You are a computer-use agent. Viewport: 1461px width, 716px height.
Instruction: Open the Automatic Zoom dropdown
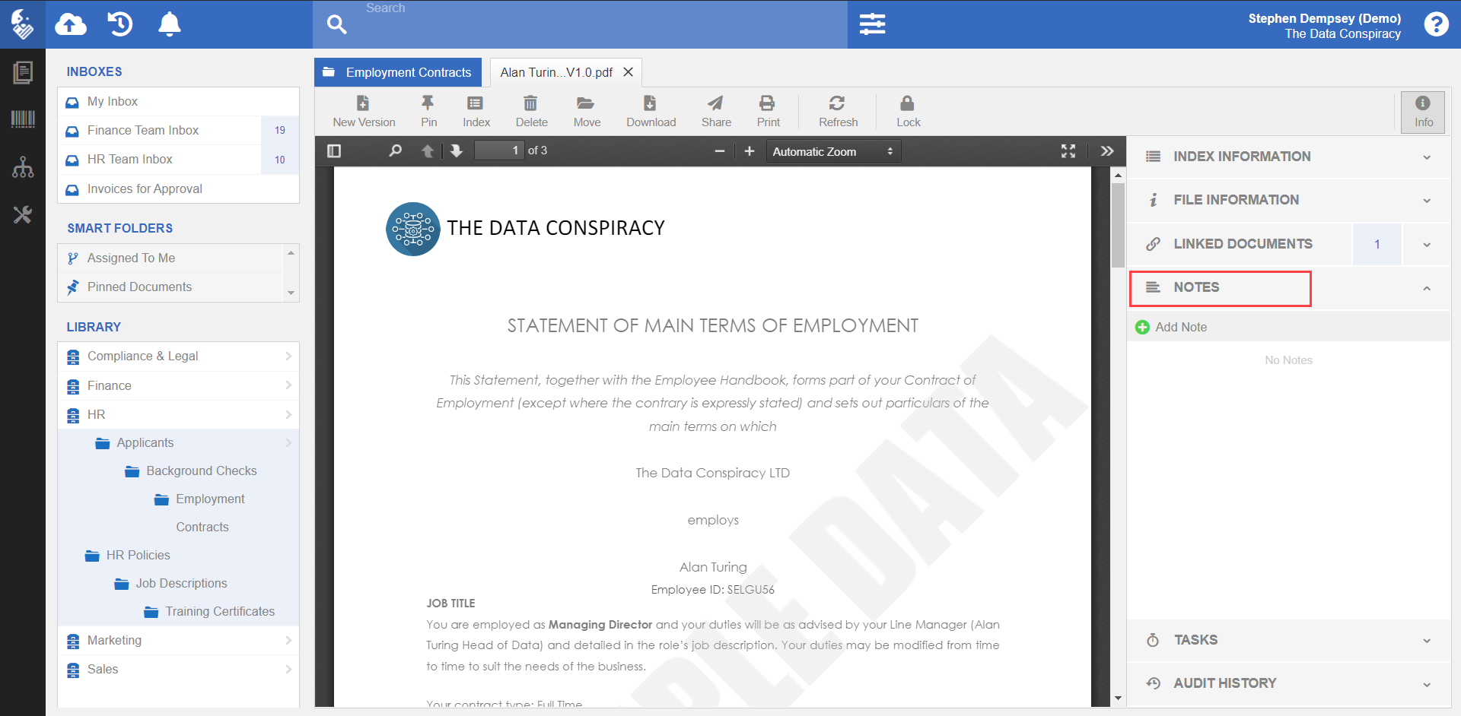(833, 151)
